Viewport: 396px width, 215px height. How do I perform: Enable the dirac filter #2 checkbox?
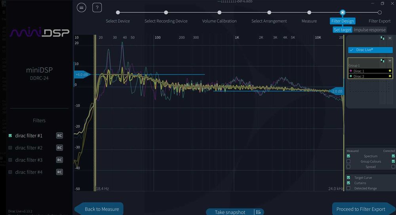pyautogui.click(x=10, y=148)
